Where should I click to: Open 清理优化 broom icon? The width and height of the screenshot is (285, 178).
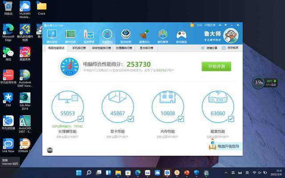click(x=144, y=36)
